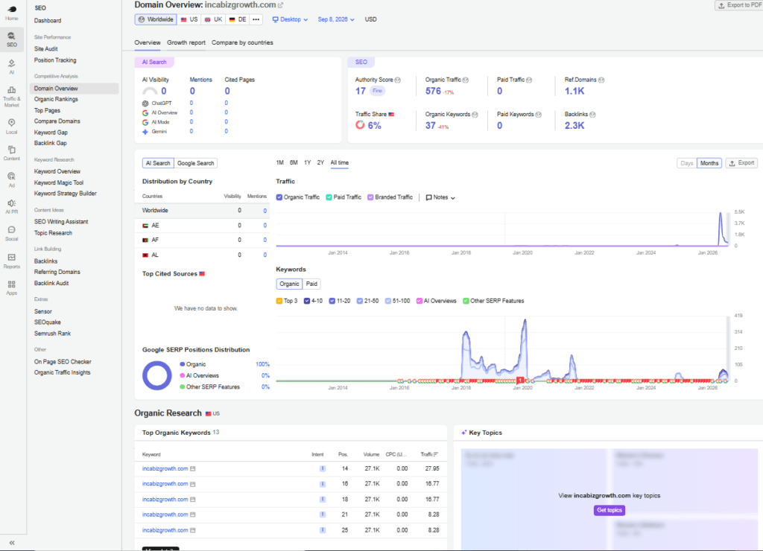763x551 pixels.
Task: Click the Paid Keywords info icon
Action: pyautogui.click(x=539, y=114)
